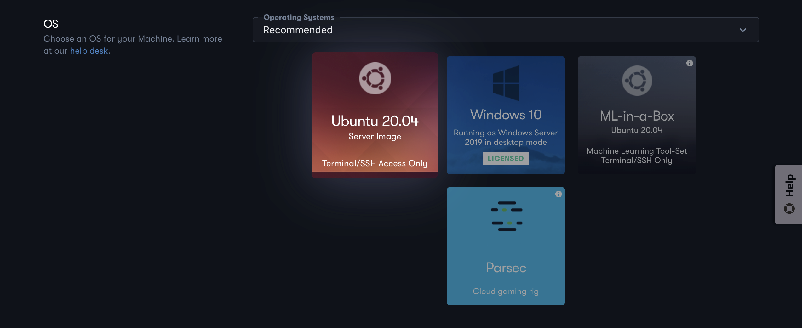Open info icon on ML-in-a-Box card
The height and width of the screenshot is (328, 802).
pos(690,63)
